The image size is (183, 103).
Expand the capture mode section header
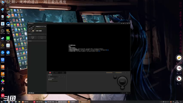[x=37, y=34]
